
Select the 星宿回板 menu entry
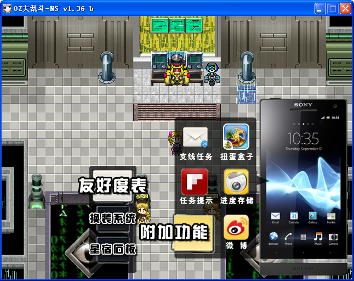pyautogui.click(x=112, y=249)
